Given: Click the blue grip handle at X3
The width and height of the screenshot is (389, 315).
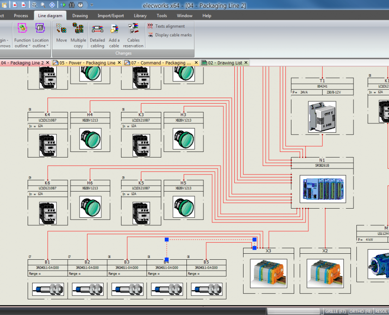Looking at the screenshot, I should click(x=254, y=248).
